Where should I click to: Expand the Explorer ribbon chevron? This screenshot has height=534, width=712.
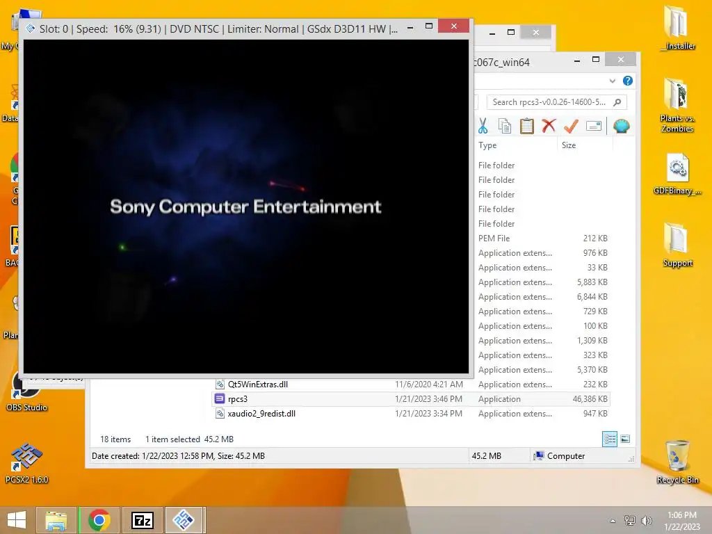pyautogui.click(x=613, y=81)
